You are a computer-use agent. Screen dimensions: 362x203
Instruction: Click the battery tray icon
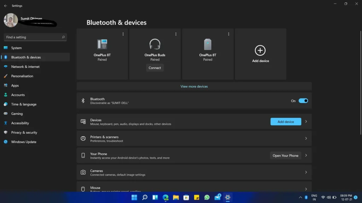(x=334, y=197)
